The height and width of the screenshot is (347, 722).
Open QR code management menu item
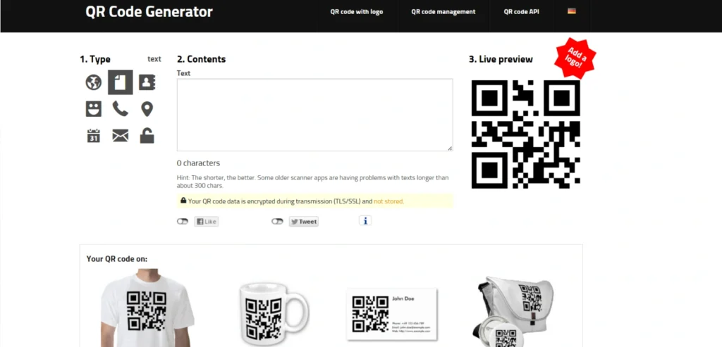point(443,12)
